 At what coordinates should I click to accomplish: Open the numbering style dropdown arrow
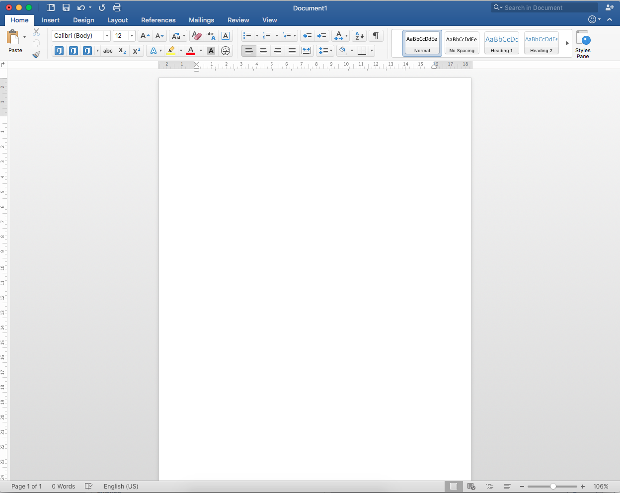(x=277, y=36)
